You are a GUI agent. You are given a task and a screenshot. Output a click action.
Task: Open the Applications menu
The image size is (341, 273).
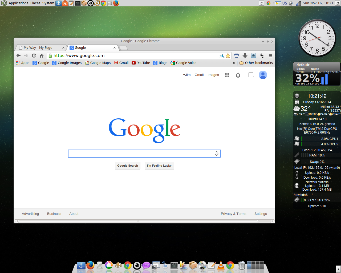point(18,3)
